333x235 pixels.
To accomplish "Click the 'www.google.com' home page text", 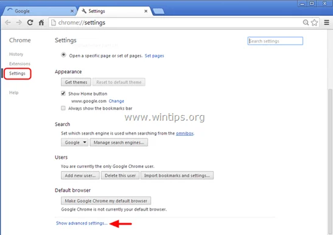I will pyautogui.click(x=89, y=101).
